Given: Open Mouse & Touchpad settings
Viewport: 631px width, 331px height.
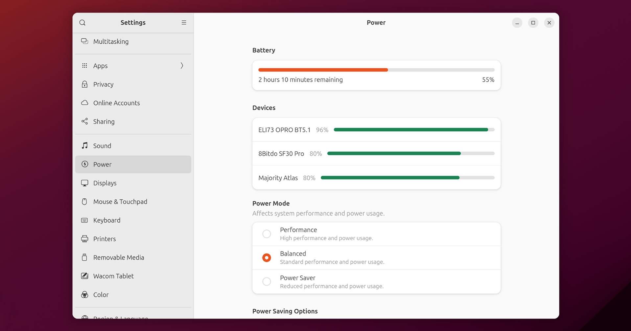Looking at the screenshot, I should [133, 202].
